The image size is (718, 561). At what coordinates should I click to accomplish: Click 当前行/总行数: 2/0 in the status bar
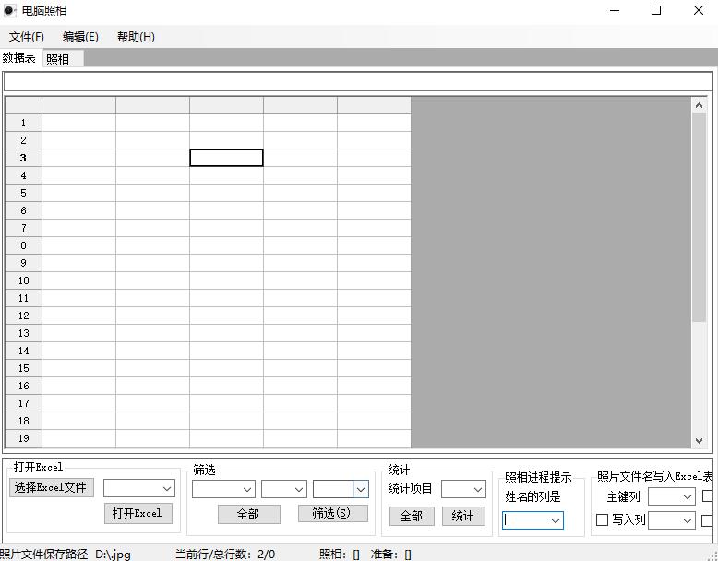coord(225,555)
